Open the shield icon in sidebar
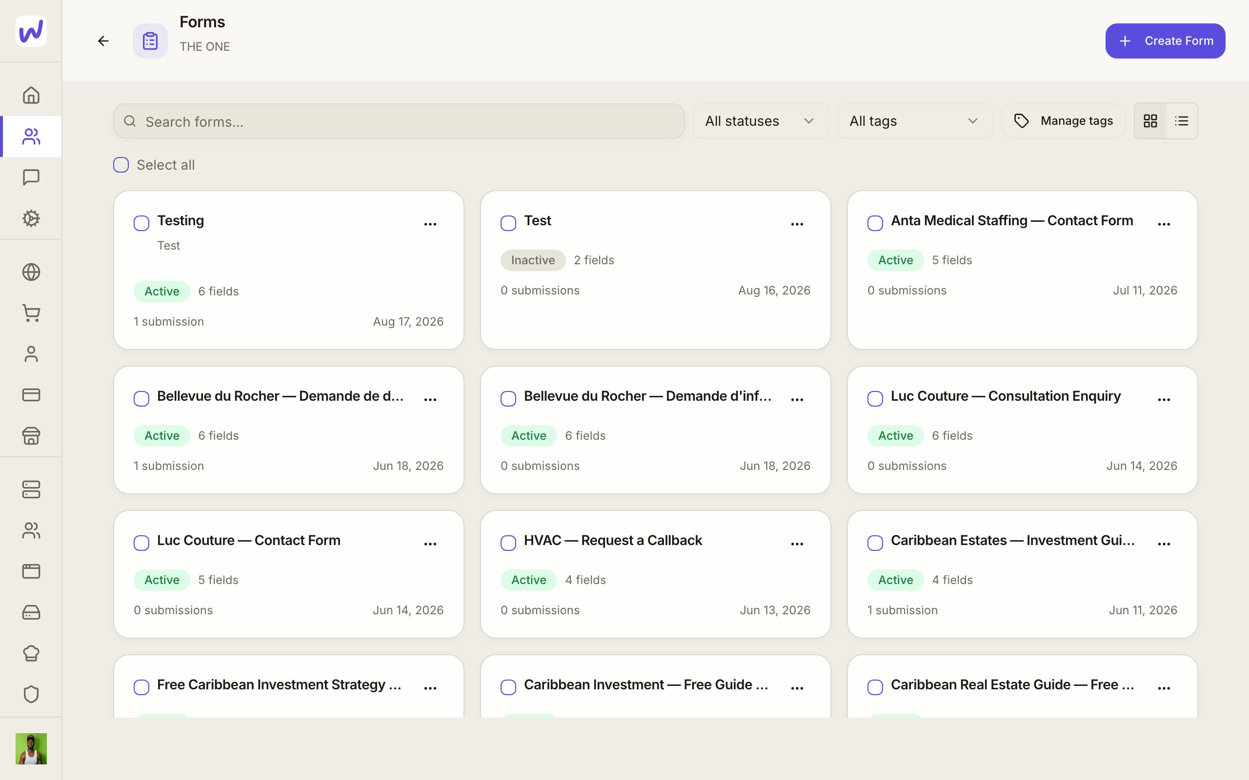 pyautogui.click(x=31, y=694)
